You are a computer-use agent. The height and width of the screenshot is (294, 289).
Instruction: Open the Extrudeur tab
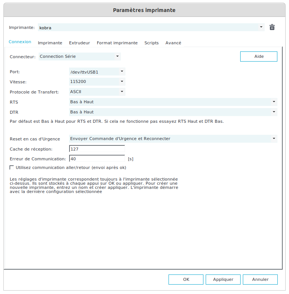coord(80,43)
